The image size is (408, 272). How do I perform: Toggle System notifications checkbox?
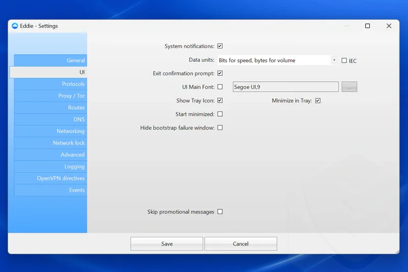coord(220,46)
